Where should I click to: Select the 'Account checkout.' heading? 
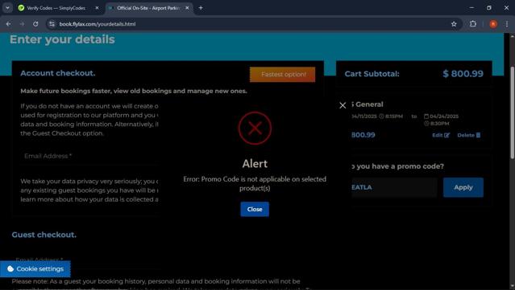pyautogui.click(x=58, y=73)
